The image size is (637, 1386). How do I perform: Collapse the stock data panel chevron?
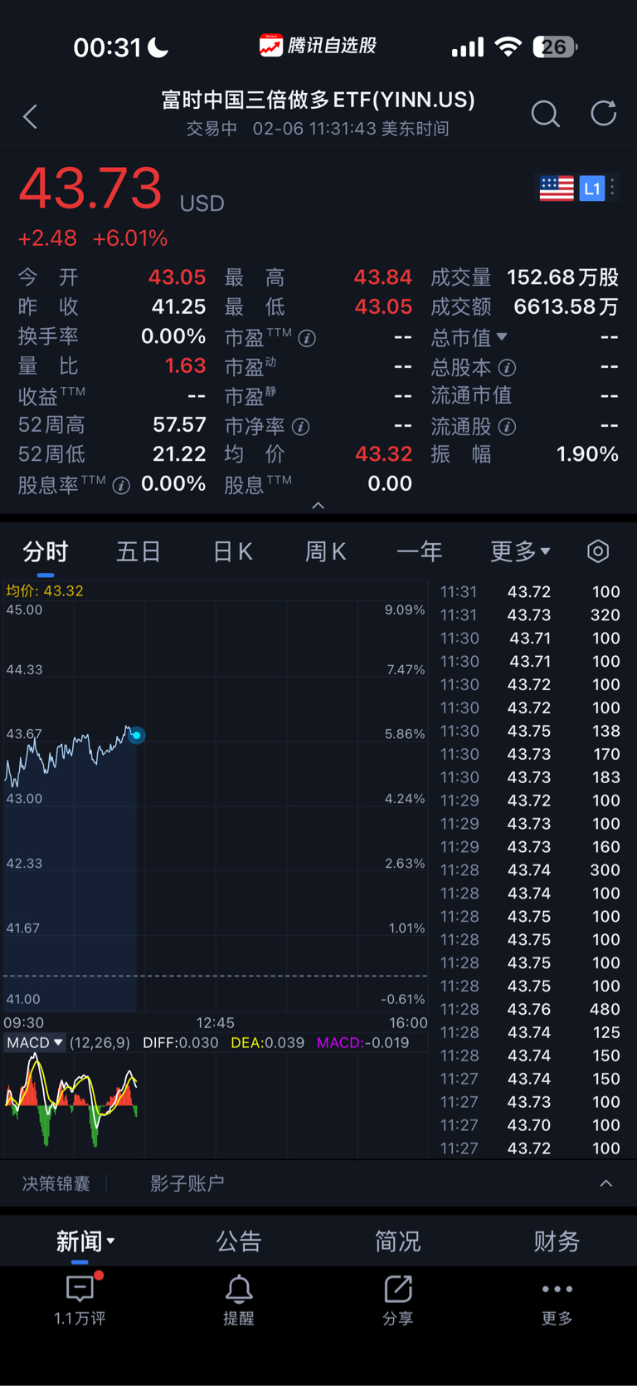click(x=318, y=506)
